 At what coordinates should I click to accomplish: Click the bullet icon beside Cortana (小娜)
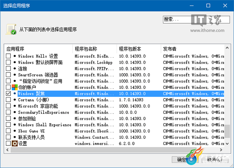(x=15, y=100)
